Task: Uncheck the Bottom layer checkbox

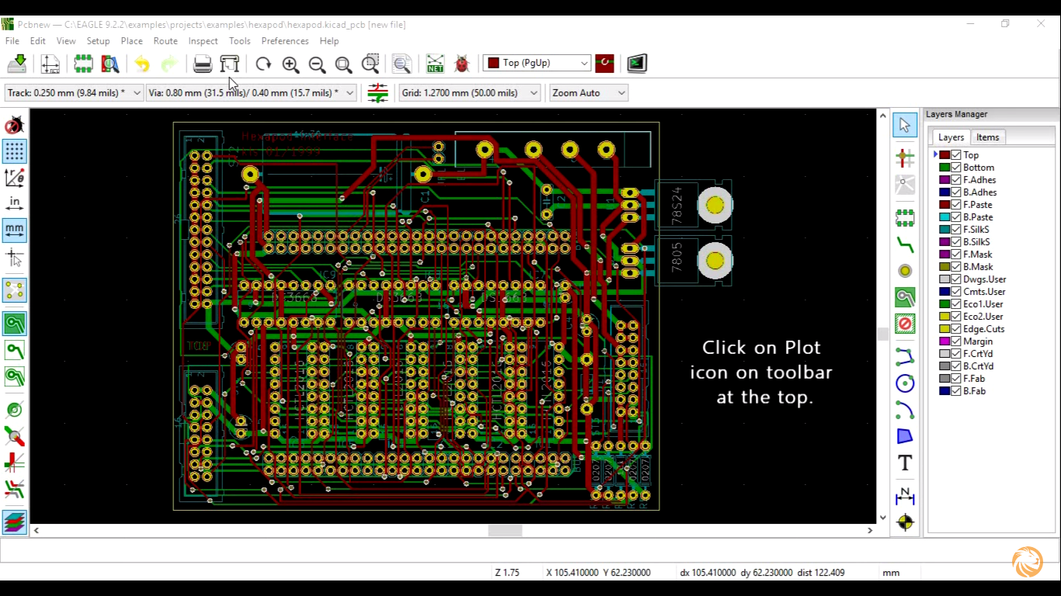Action: tap(956, 168)
